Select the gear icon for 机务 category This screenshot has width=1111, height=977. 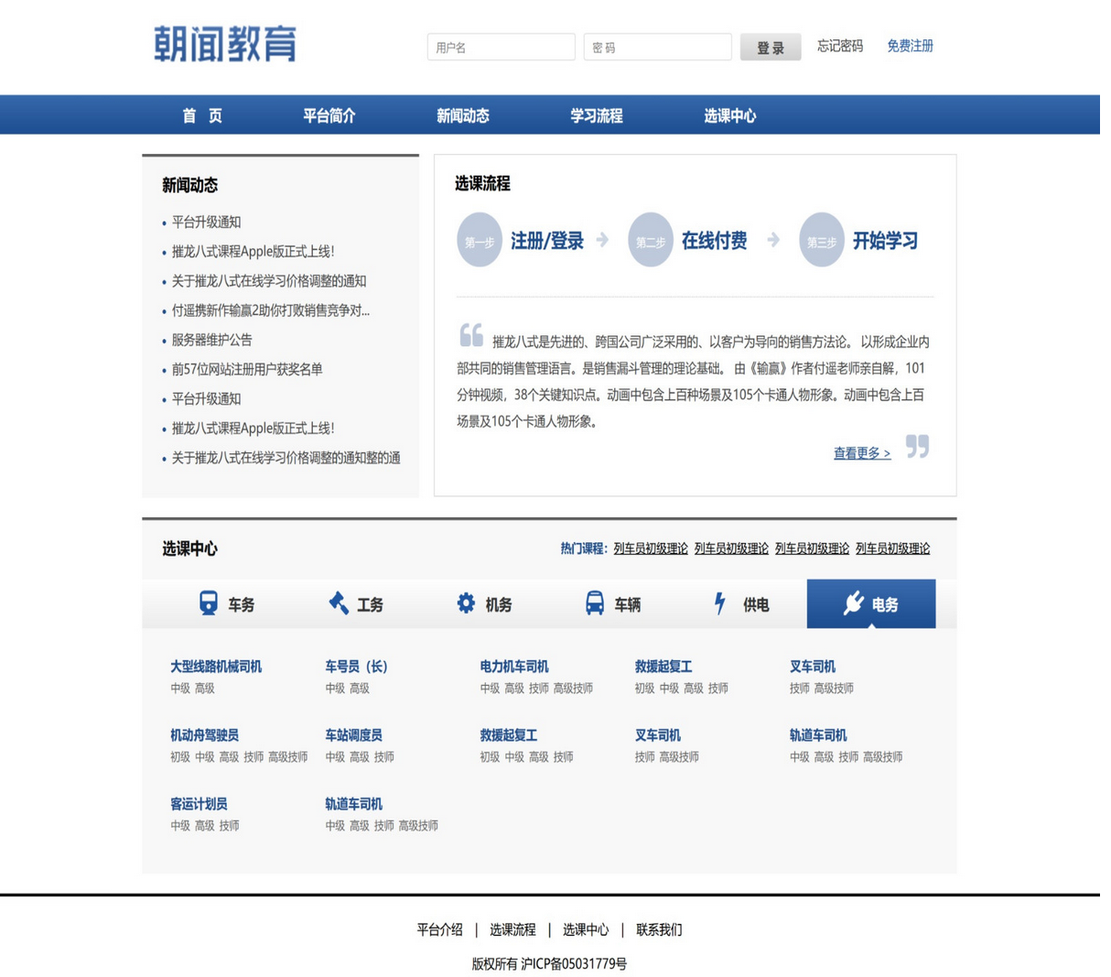466,602
